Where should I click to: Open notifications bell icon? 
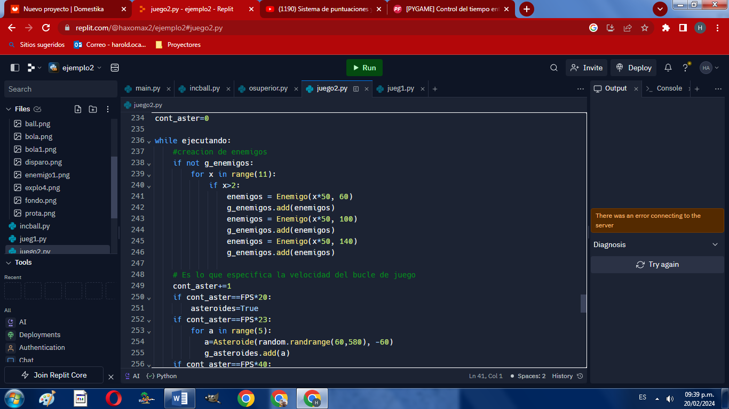click(x=668, y=68)
